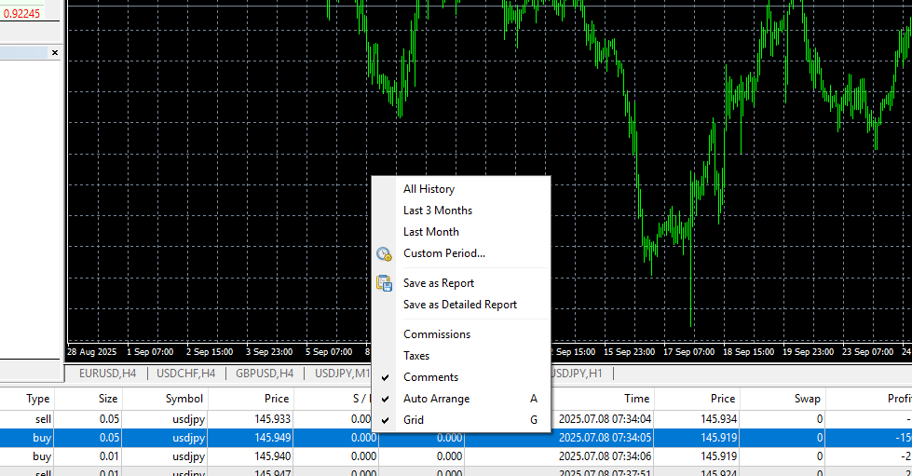The image size is (912, 476).
Task: Pick Last Month in the context menu
Action: (x=430, y=232)
